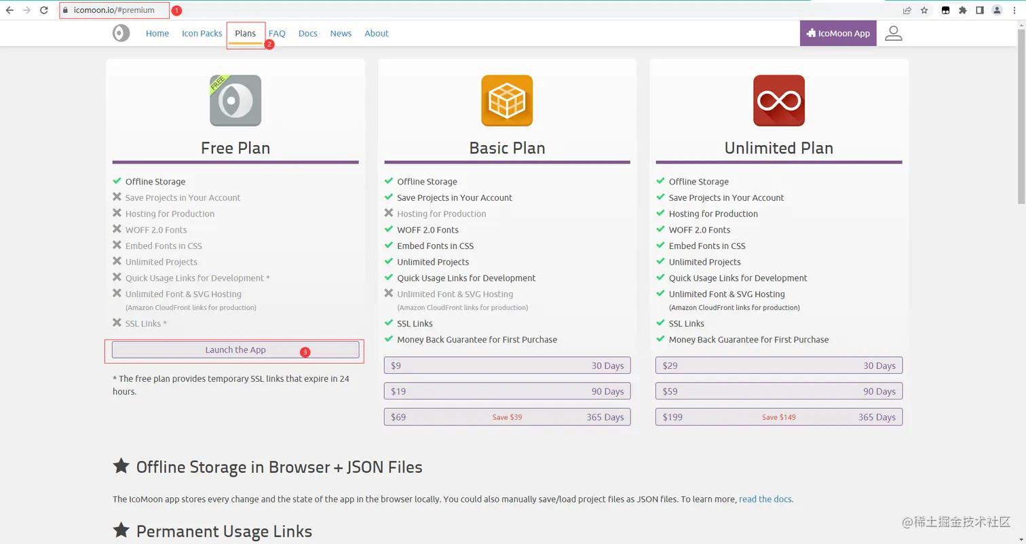Choose Unlimited Plan $29 for 30 Days
Screen dimensions: 1026x544
coord(779,366)
